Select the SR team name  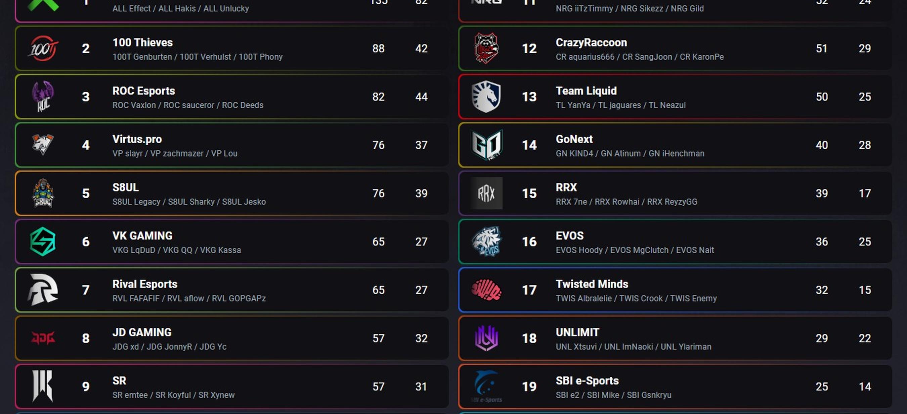coord(119,380)
